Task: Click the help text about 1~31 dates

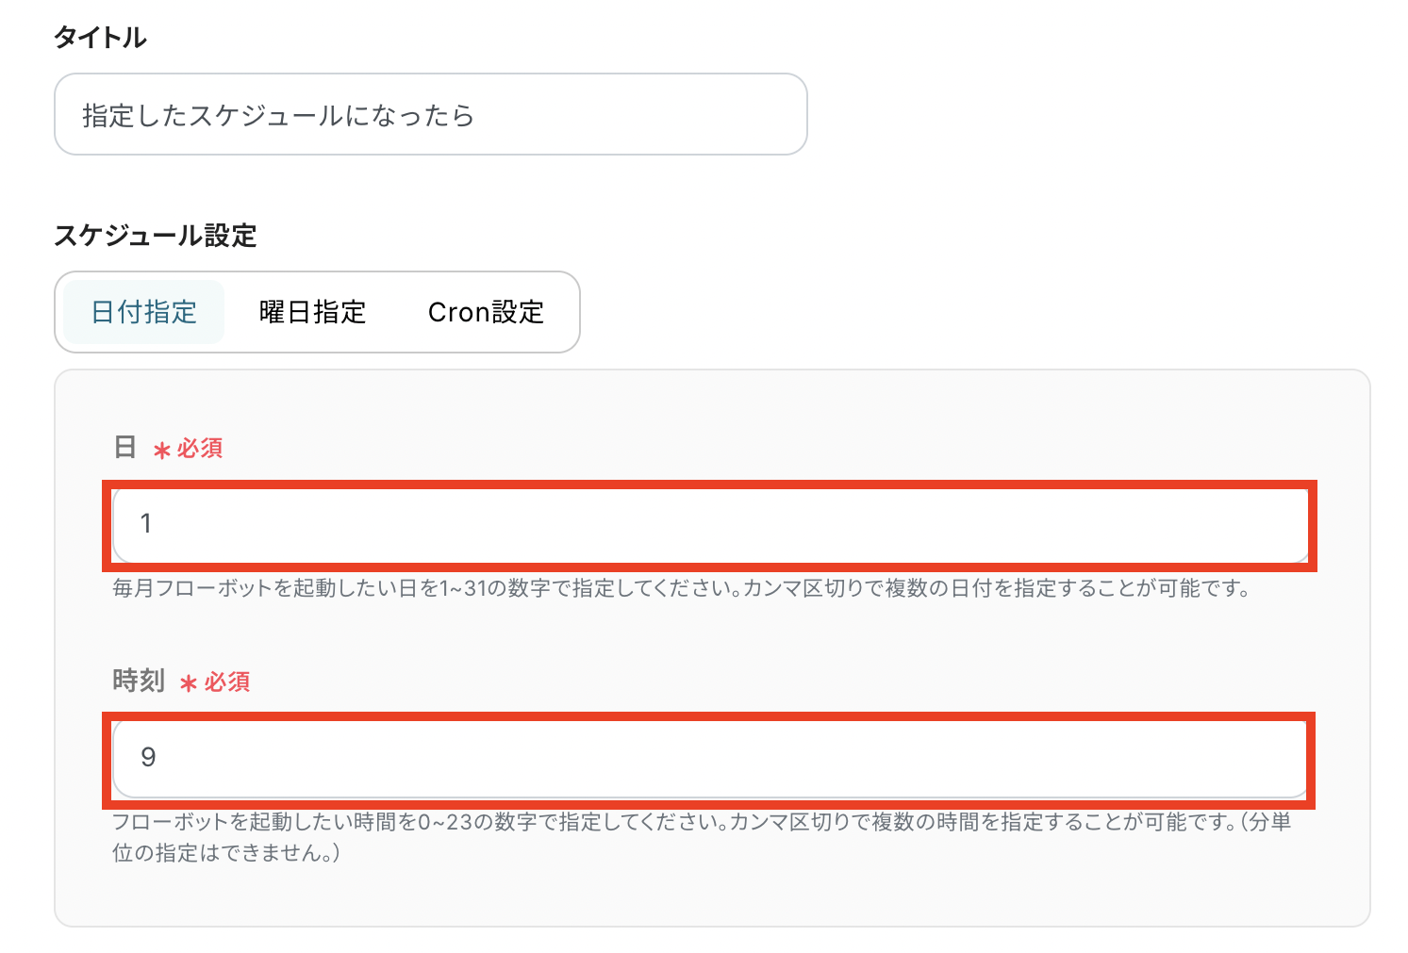Action: (x=679, y=589)
